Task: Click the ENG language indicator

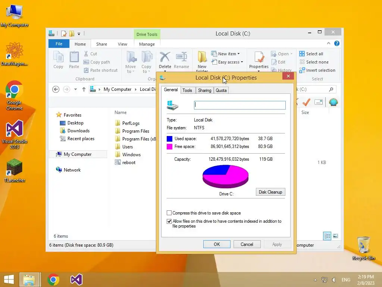Action: click(x=346, y=280)
